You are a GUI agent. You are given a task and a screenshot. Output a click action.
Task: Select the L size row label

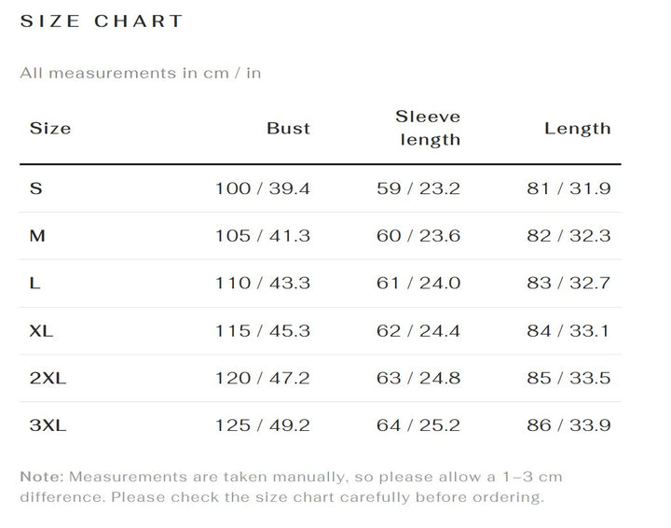pyautogui.click(x=34, y=283)
